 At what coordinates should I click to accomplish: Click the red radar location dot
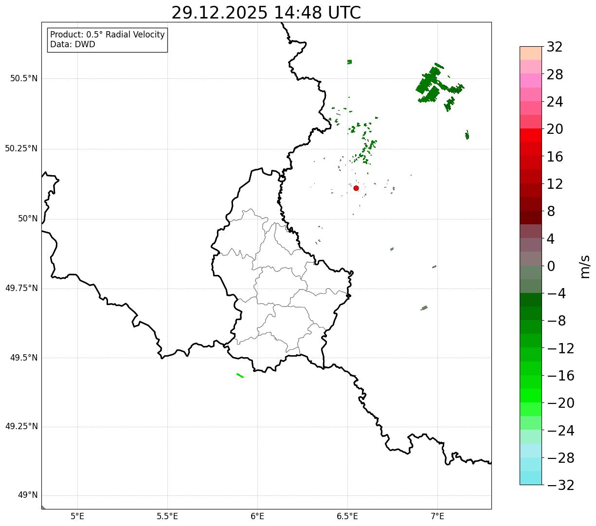click(x=356, y=188)
